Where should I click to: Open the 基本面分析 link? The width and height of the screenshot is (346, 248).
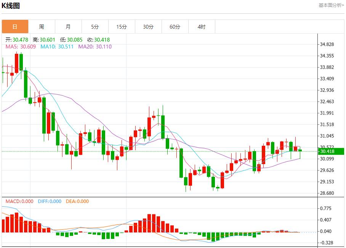pos(331,5)
